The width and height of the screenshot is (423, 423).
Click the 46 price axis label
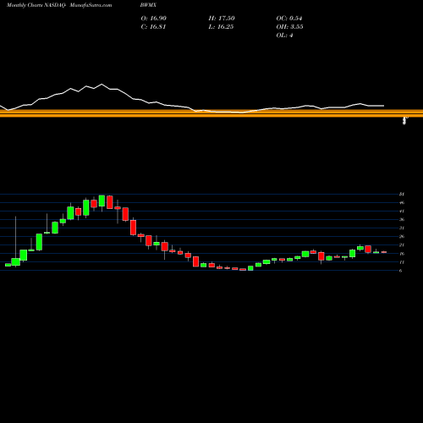pos(402,202)
